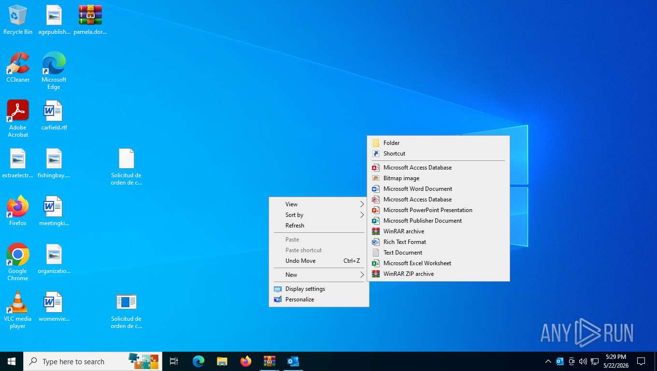Select the carfield.rtf document icon
The image size is (657, 371).
[54, 115]
